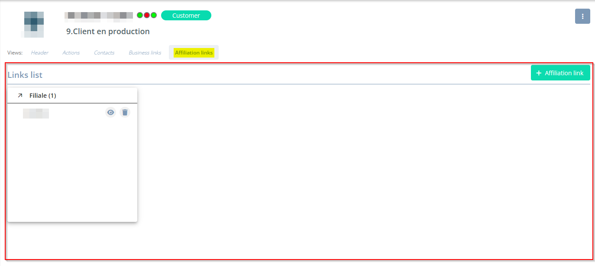Click the blurred company name in header
595x266 pixels.
[x=99, y=16]
